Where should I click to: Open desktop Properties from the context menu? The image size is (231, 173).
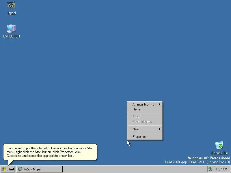click(x=145, y=137)
